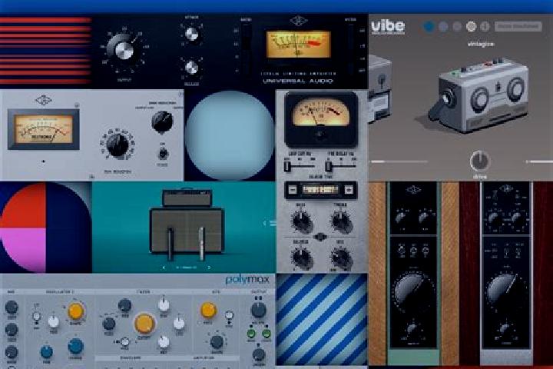Open the info circle icon in the vibe header

pos(485,26)
